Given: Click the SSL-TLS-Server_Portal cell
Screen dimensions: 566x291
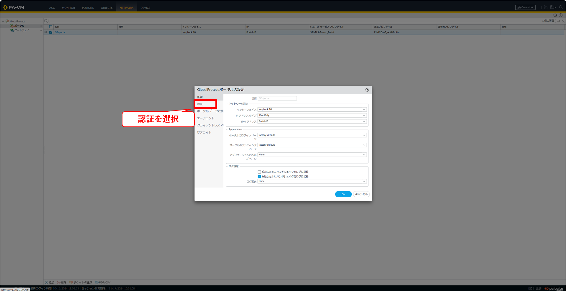Looking at the screenshot, I should [x=322, y=32].
